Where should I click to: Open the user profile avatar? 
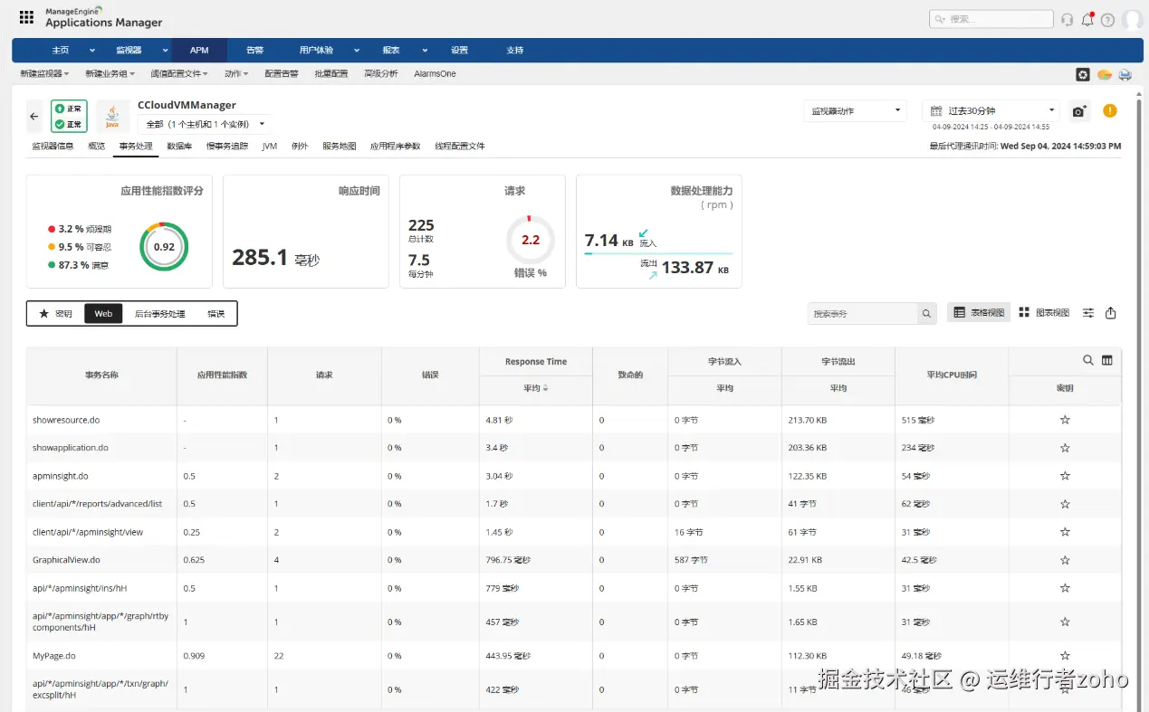click(x=1132, y=19)
